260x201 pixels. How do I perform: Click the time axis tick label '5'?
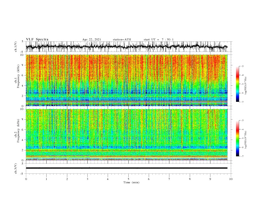pyautogui.click(x=128, y=179)
